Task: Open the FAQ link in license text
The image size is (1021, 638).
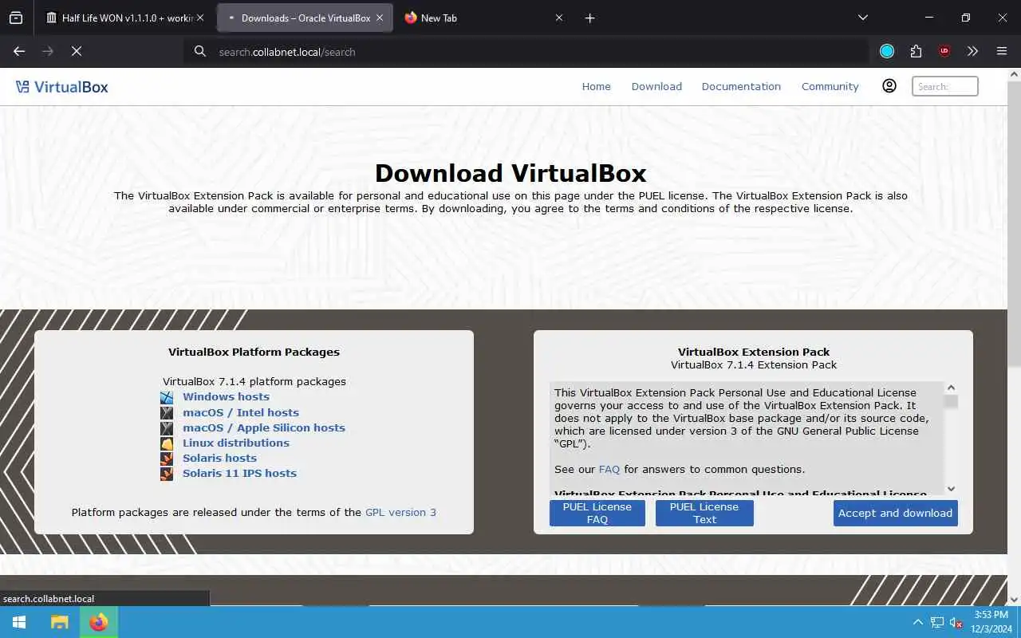Action: [x=609, y=469]
